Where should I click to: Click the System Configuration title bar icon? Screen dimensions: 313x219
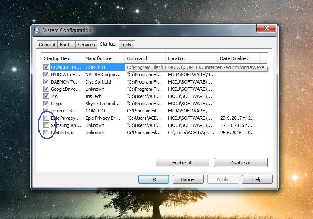tap(37, 30)
